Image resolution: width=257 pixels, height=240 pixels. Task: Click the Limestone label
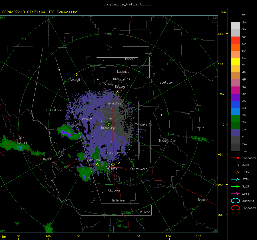pyautogui.click(x=54, y=110)
